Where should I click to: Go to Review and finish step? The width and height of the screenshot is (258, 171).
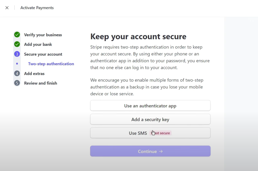pos(41,83)
